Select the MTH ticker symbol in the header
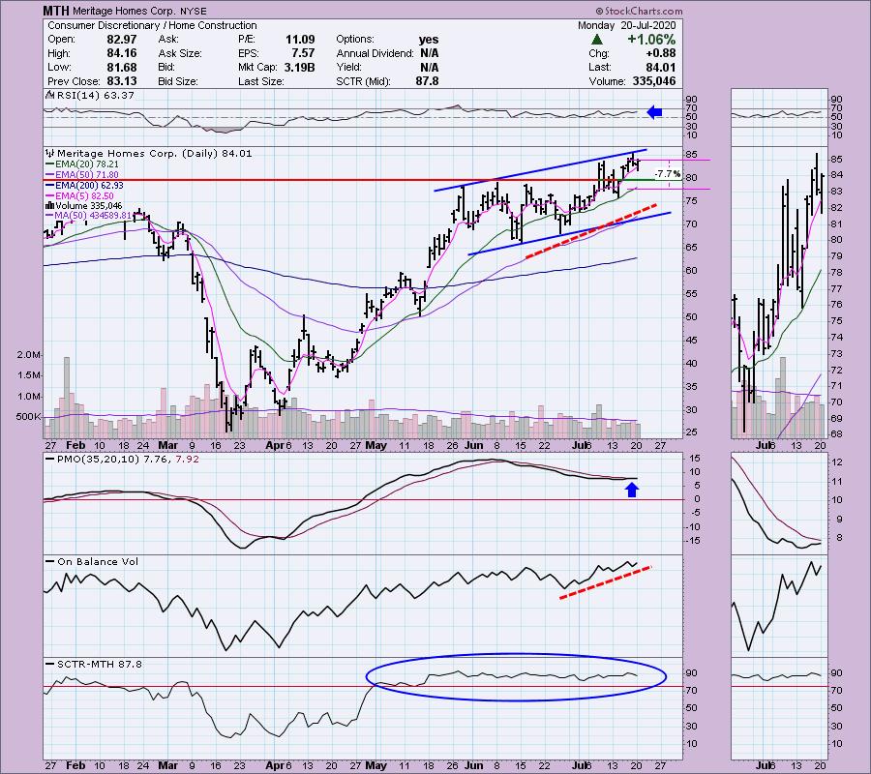This screenshot has height=774, width=871. (x=56, y=11)
